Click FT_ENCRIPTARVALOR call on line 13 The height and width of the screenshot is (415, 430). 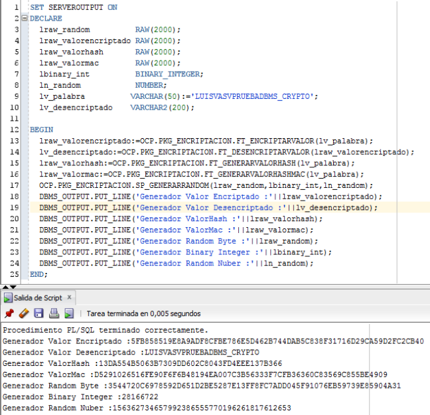tap(275, 141)
